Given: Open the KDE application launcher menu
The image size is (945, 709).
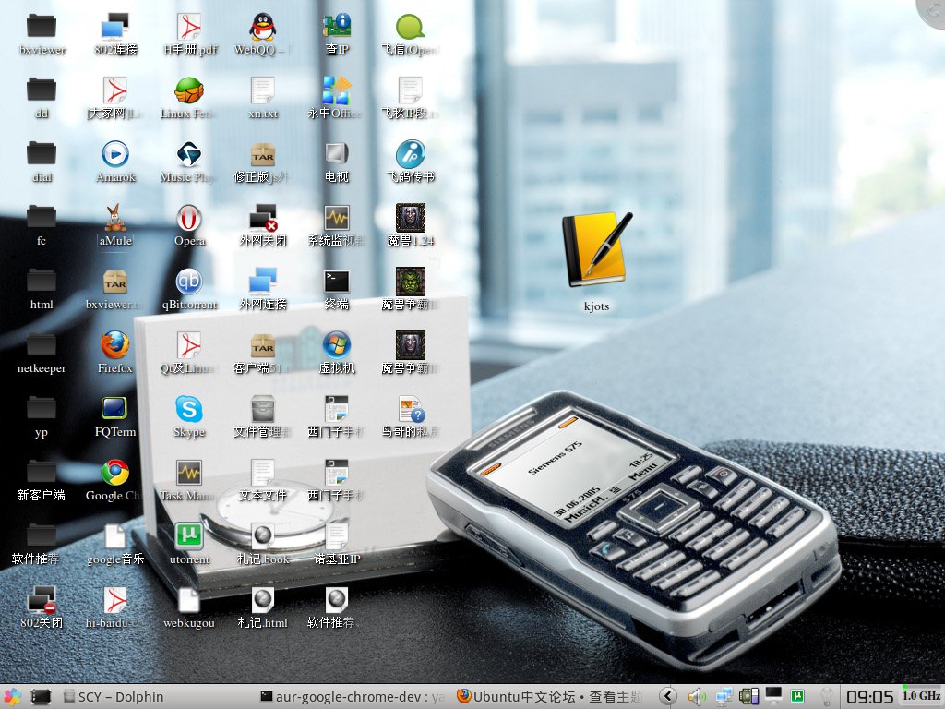Looking at the screenshot, I should tap(11, 697).
